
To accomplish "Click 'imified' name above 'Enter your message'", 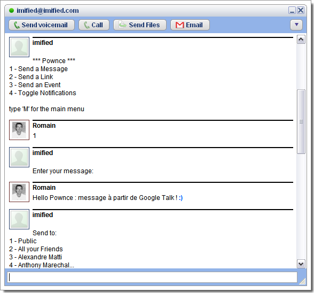I will pos(43,153).
